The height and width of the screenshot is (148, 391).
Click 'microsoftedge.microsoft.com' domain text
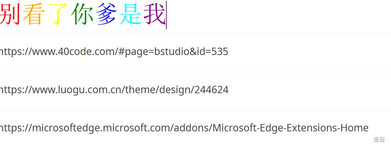101,128
